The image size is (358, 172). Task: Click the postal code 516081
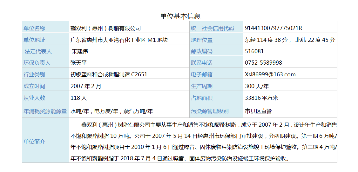click(x=254, y=51)
